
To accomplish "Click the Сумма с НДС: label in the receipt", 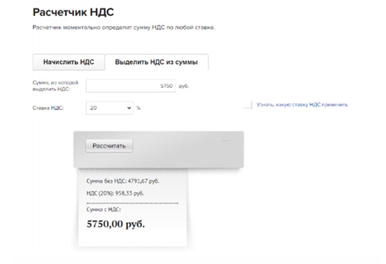I will click(104, 209).
